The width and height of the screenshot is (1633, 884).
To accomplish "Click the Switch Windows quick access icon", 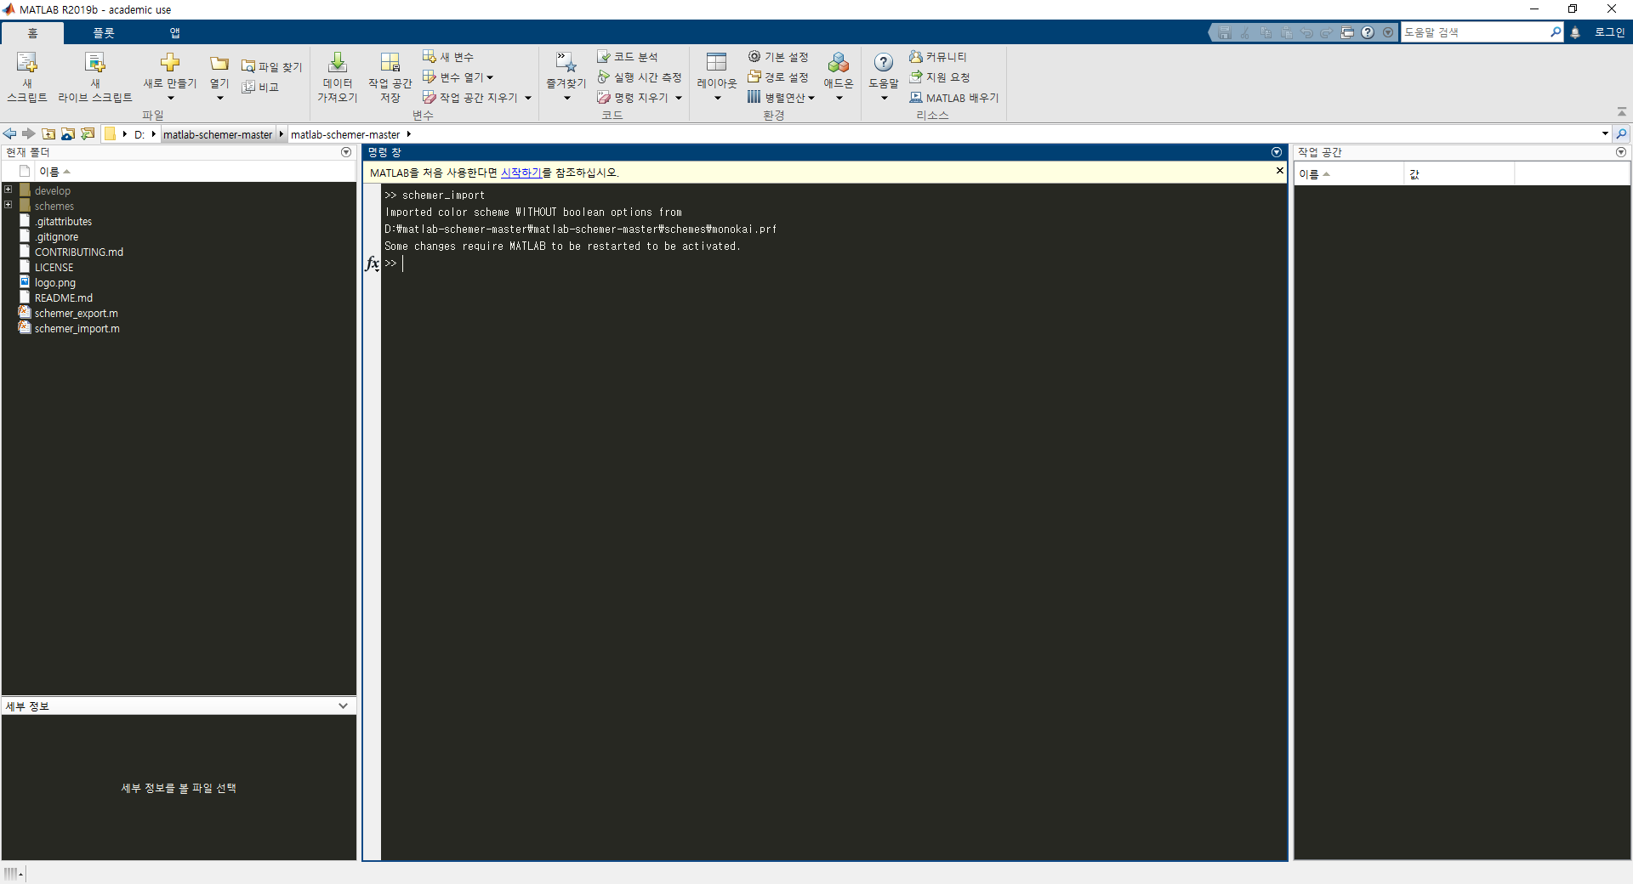I will click(x=1347, y=32).
